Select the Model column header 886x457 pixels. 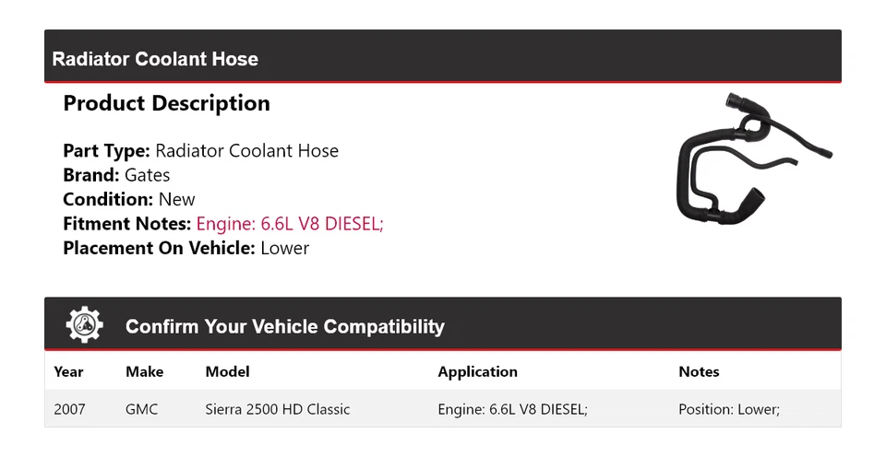[227, 371]
